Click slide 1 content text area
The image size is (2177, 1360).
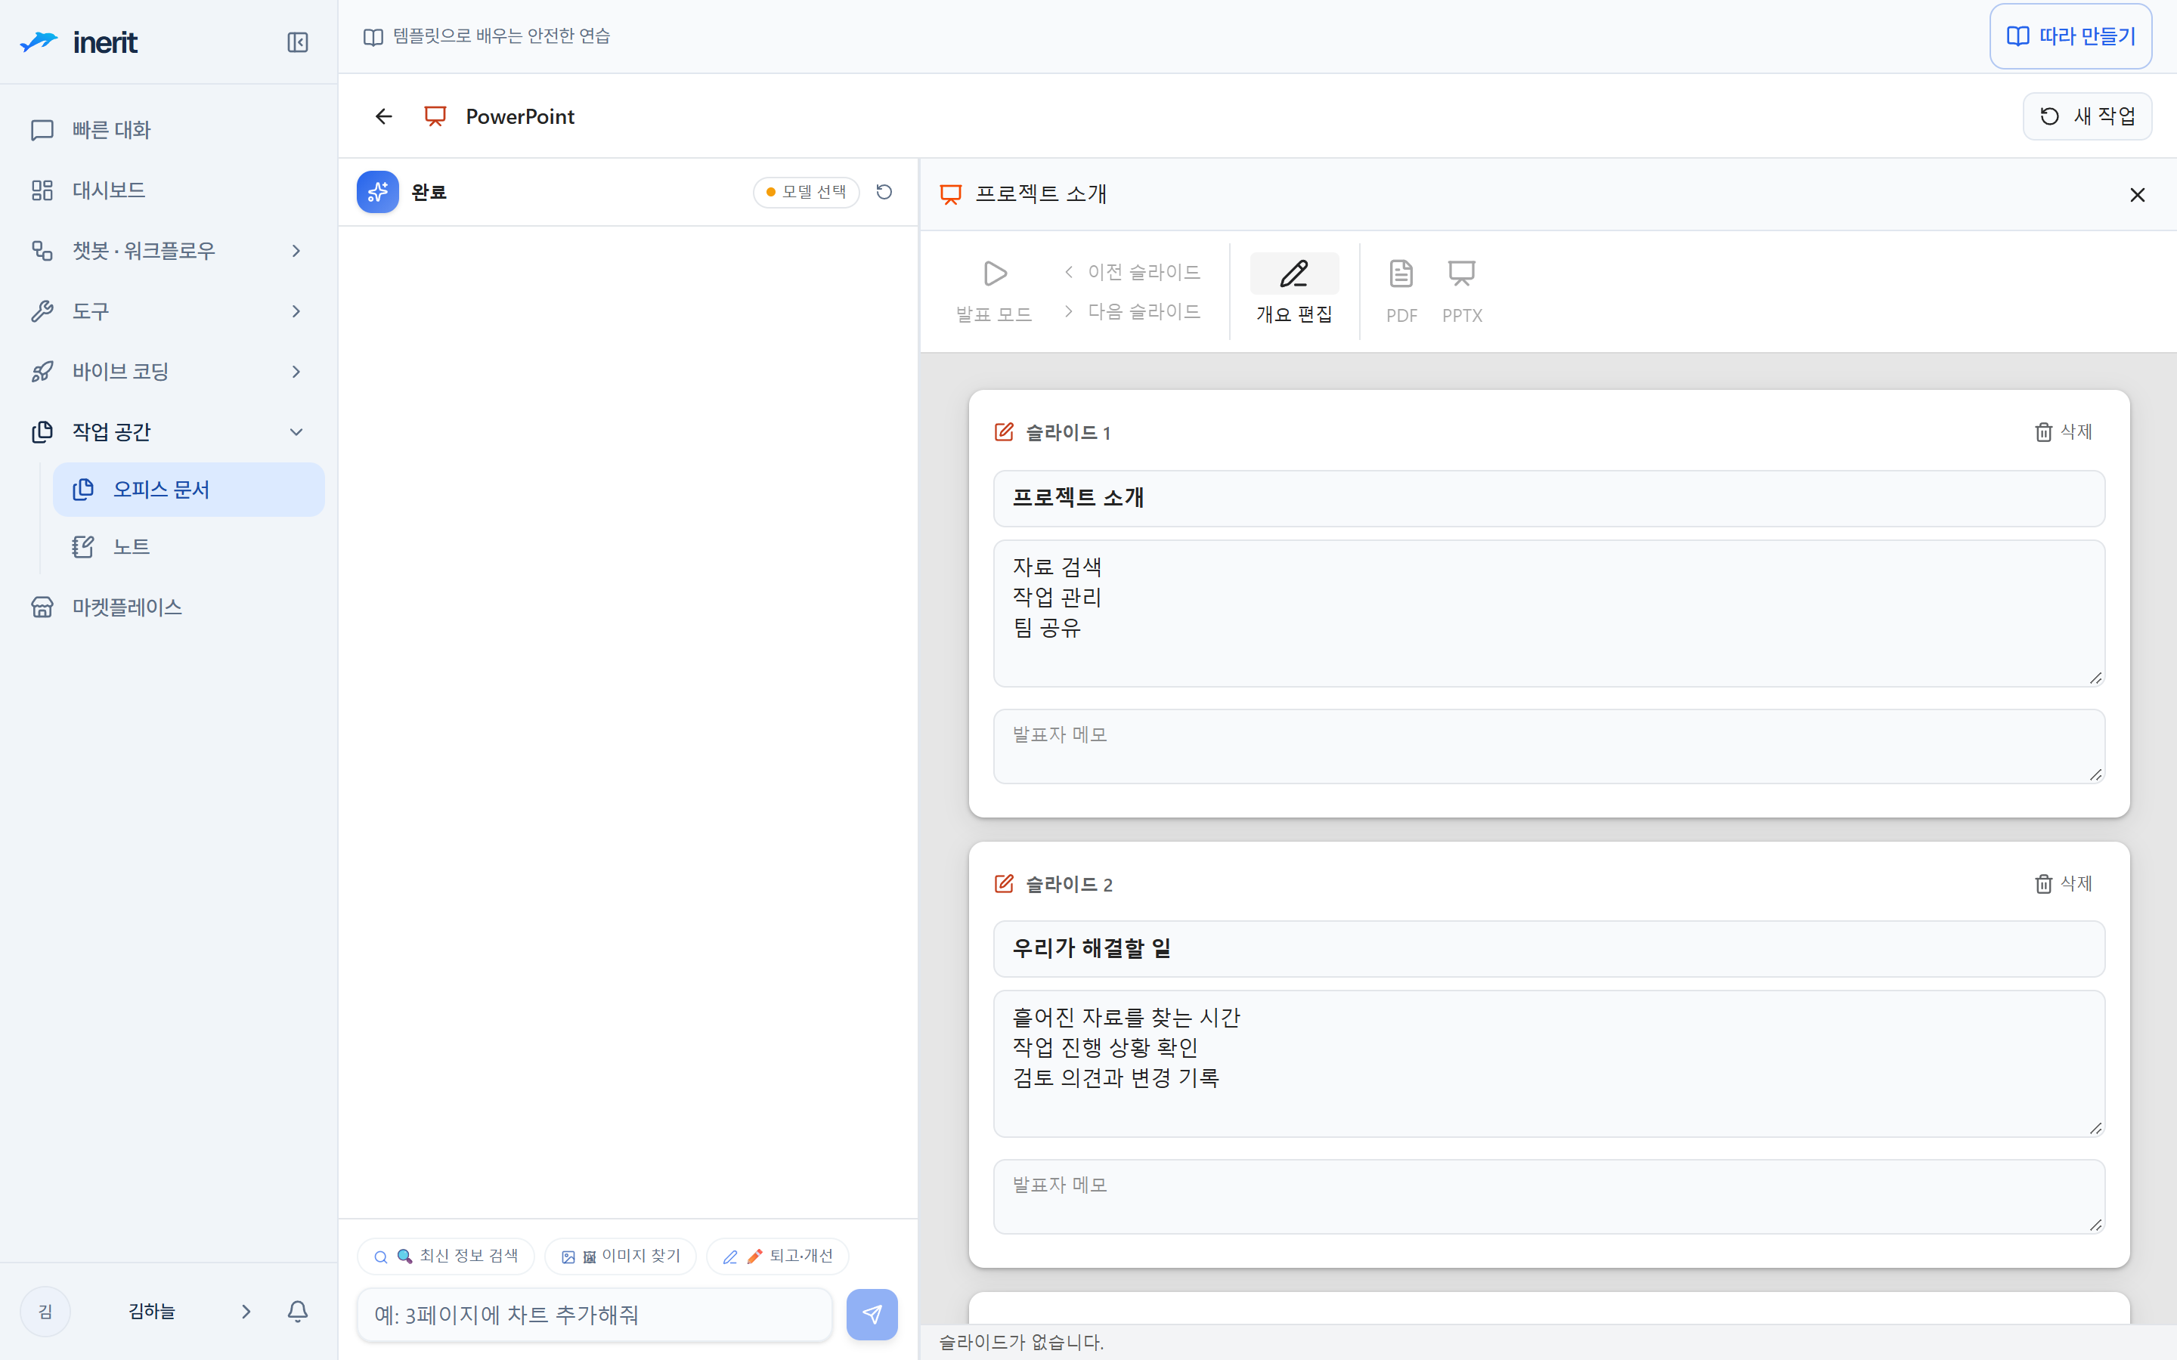click(x=1549, y=614)
